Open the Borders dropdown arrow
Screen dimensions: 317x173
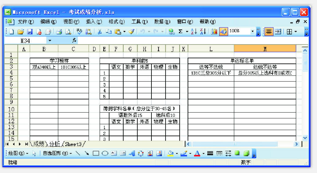point(296,31)
